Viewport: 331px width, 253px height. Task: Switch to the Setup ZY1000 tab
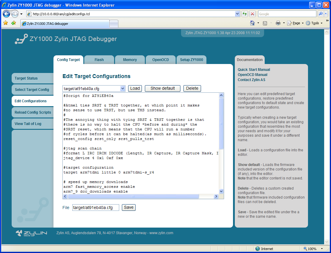pos(191,60)
